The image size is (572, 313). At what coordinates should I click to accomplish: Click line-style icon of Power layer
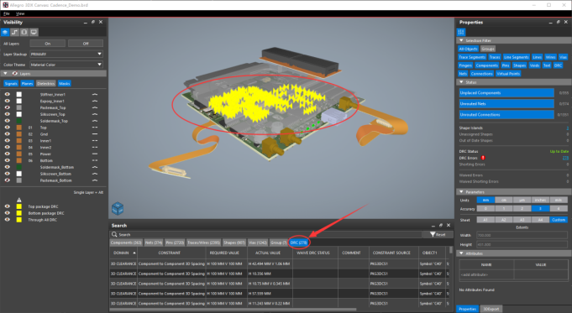coord(95,154)
